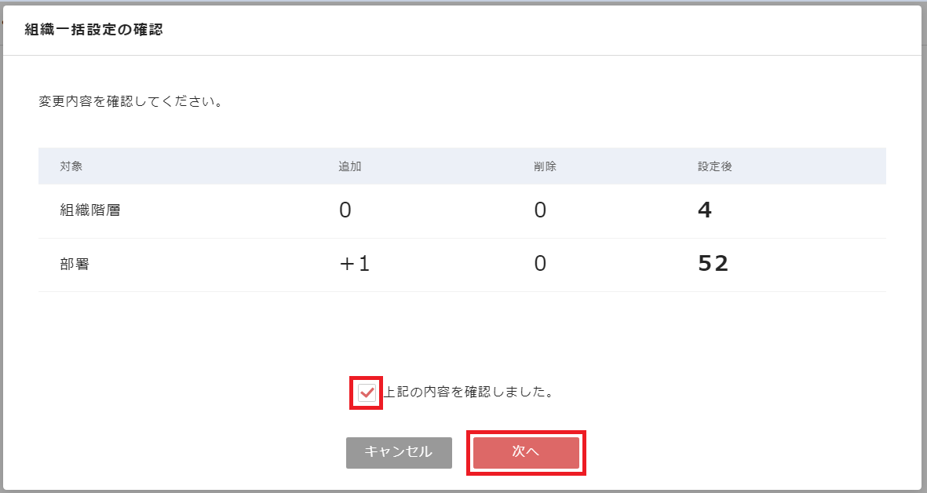Screen dimensions: 927x493
Task: Click the 削除 value for 組織階層
Action: pos(540,211)
